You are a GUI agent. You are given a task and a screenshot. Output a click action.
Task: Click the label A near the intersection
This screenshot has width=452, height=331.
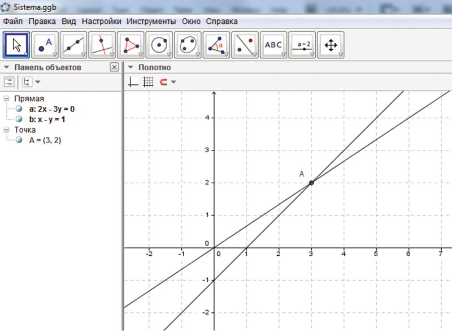click(x=302, y=174)
